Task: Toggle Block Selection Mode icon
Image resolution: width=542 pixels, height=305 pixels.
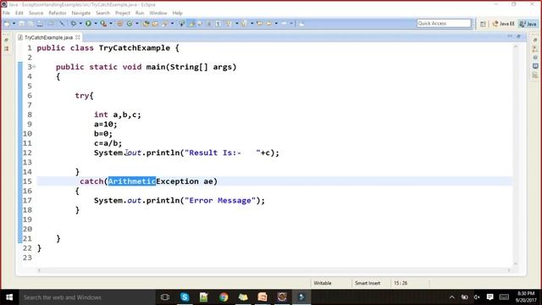Action: tap(208, 24)
